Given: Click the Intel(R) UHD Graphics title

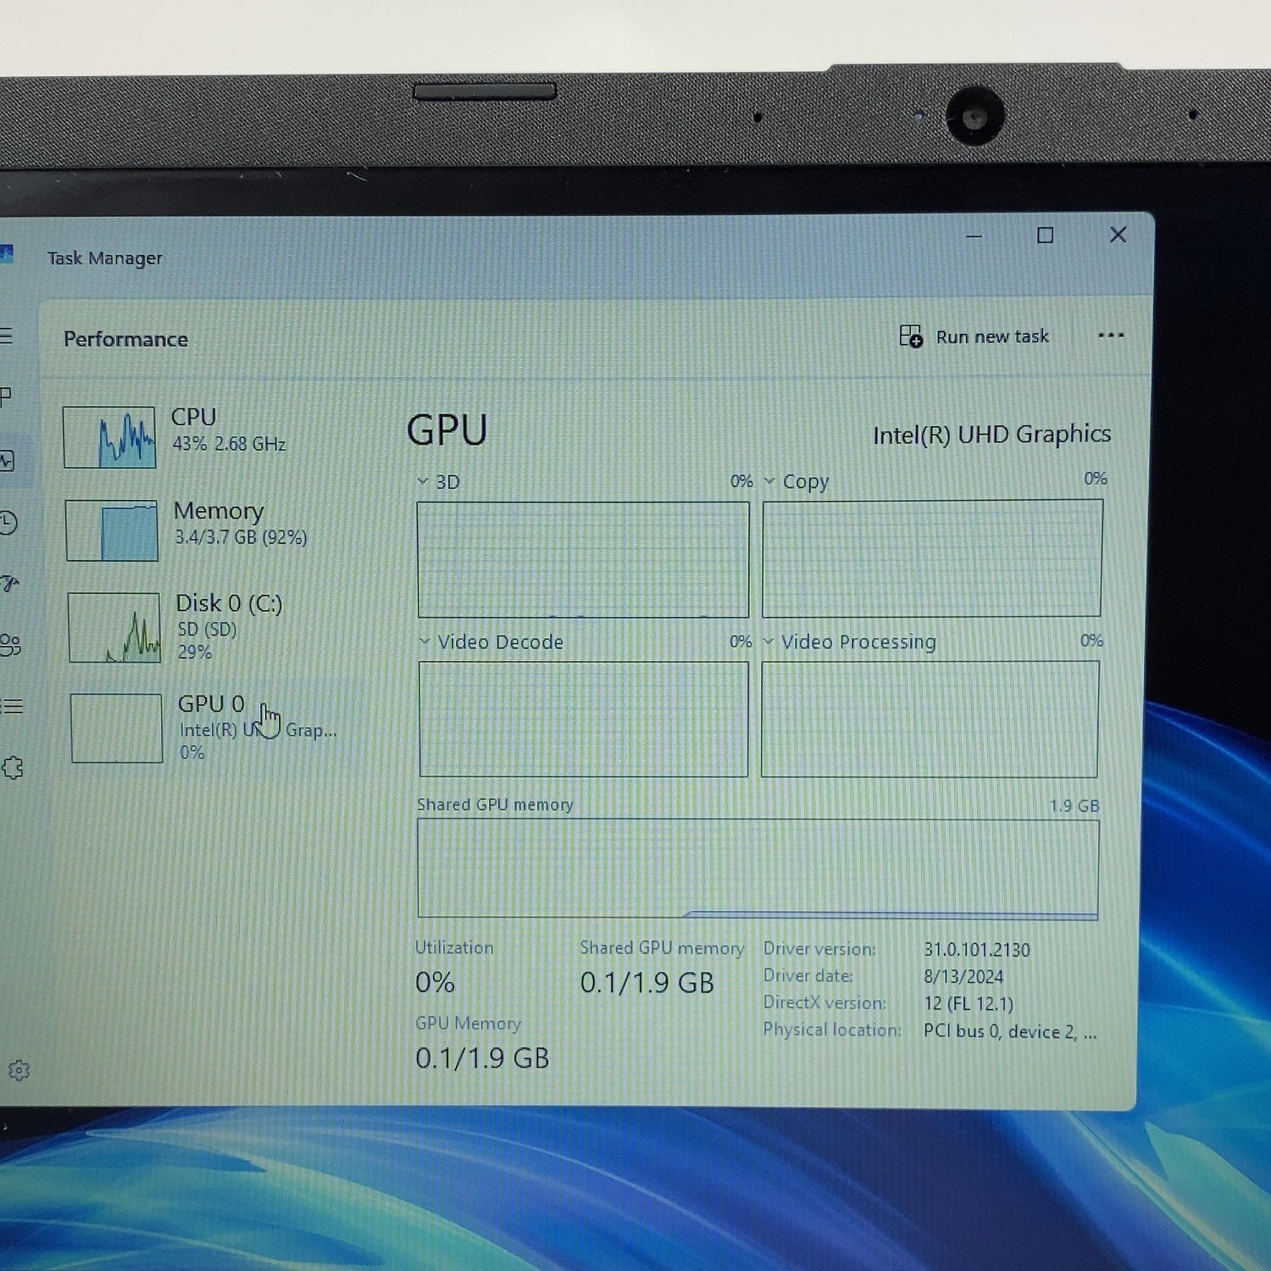Looking at the screenshot, I should [x=991, y=435].
